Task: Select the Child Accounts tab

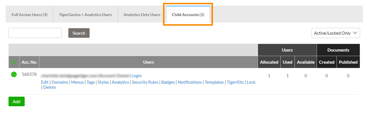Action: point(188,15)
